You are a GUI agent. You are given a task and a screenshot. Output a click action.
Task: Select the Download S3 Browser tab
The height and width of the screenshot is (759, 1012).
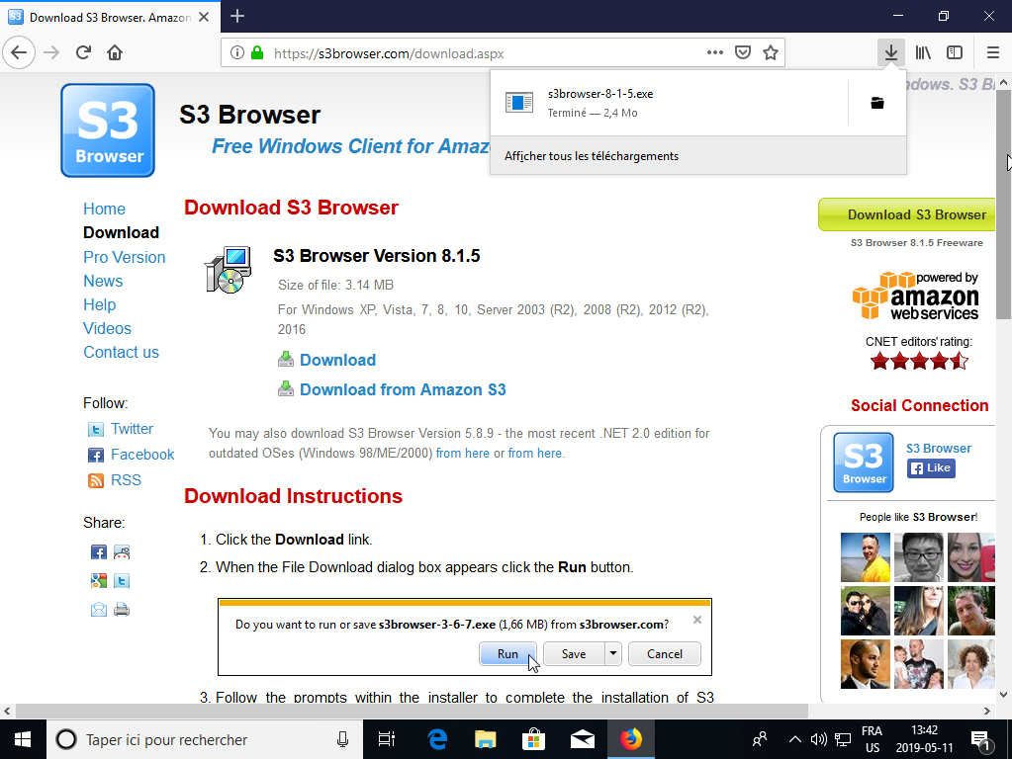tap(111, 17)
